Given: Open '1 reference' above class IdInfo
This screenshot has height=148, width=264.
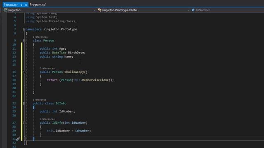Looking at the screenshot, I should coord(40,99).
